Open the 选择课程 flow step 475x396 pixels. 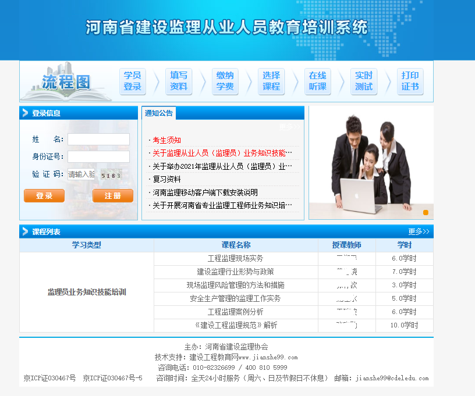click(271, 81)
